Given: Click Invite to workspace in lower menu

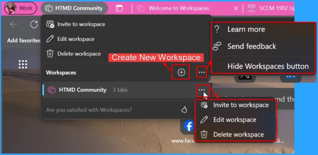Looking at the screenshot, I should click(241, 105).
